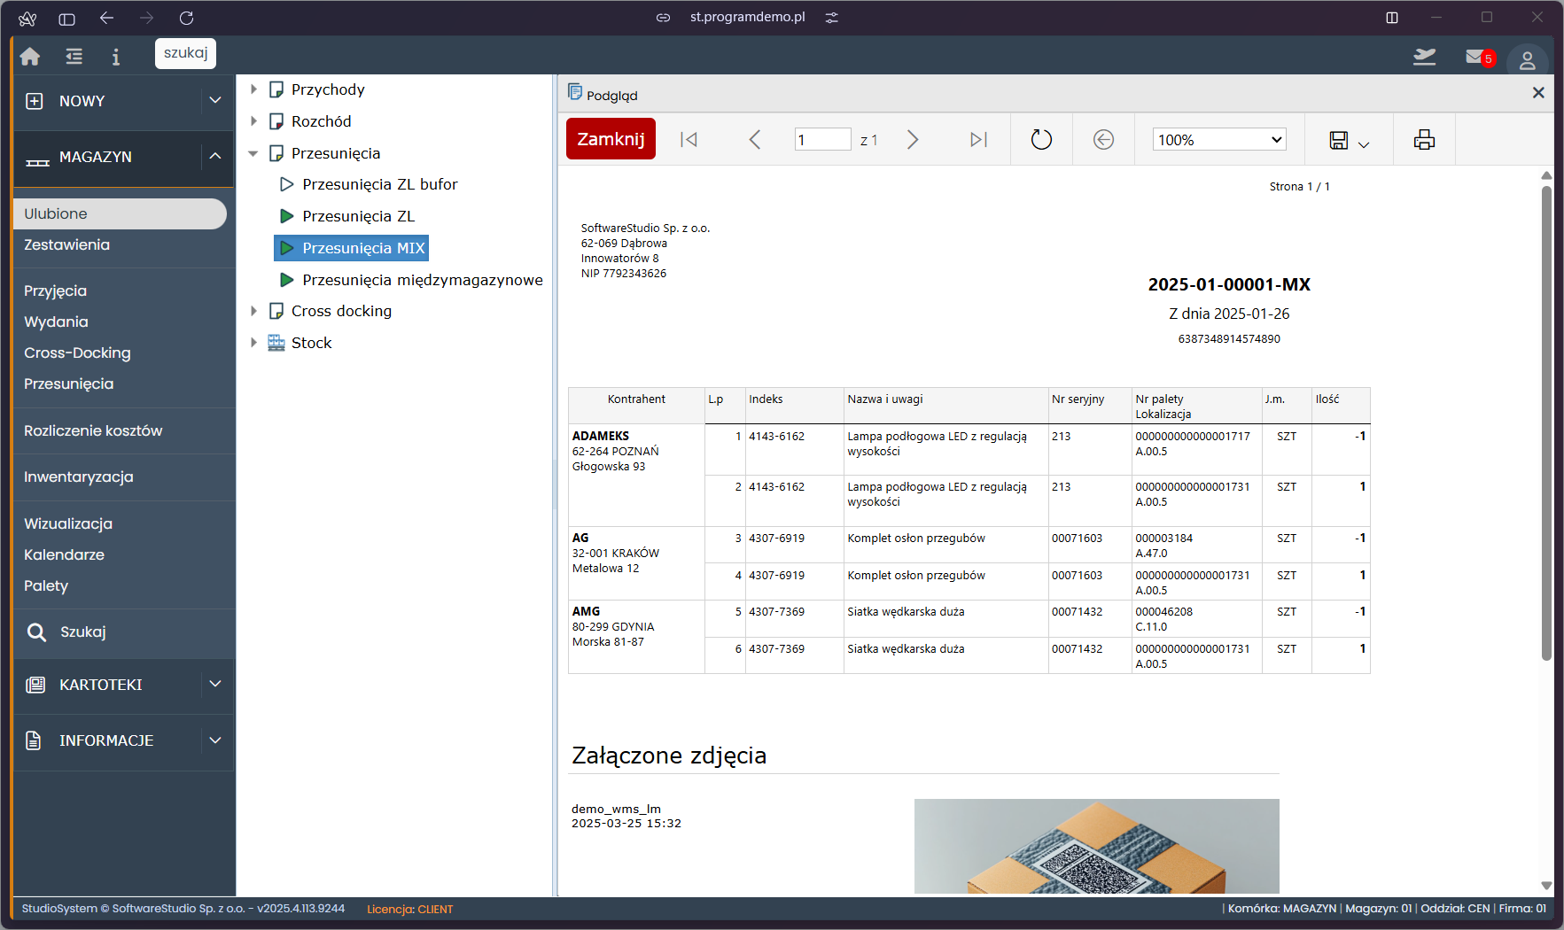This screenshot has width=1564, height=930.
Task: Select Przesunięcia międzymagazynowe tree item
Action: [x=422, y=280]
